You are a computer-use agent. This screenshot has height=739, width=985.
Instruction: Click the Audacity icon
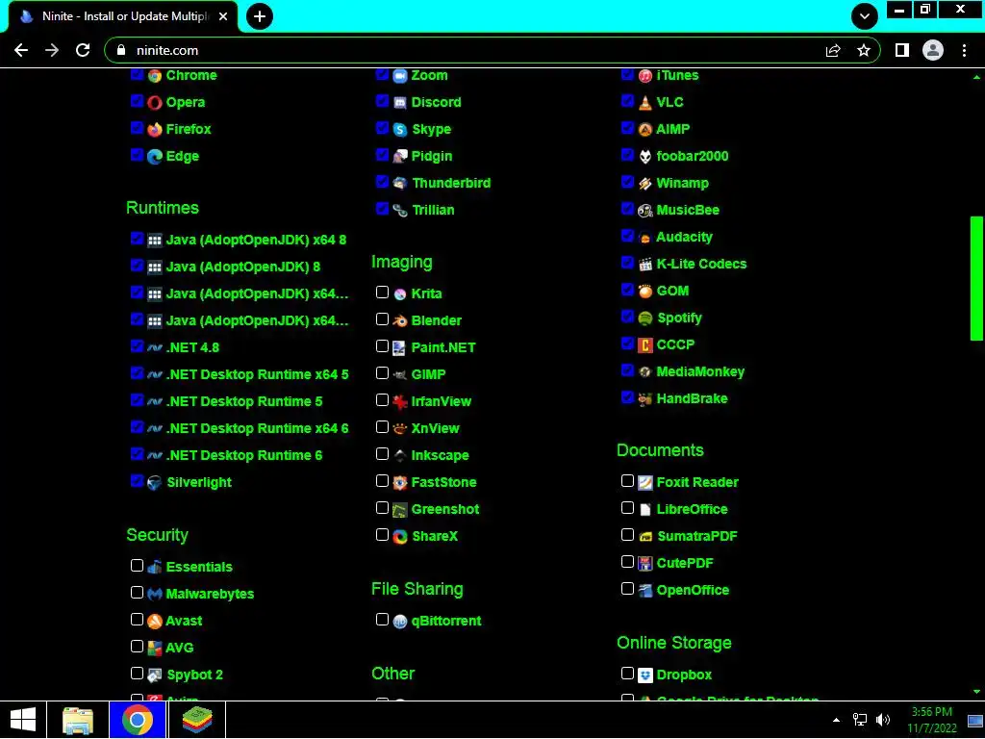645,238
